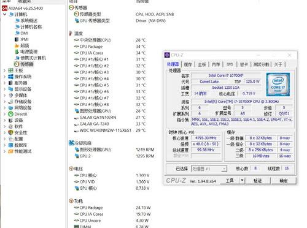This screenshot has width=307, height=228.
Task: Click the 计算机名称 icon in the tree
Action: coord(17,27)
